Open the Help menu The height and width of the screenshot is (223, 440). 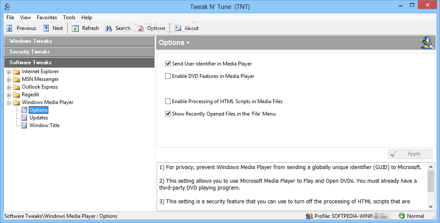click(87, 18)
